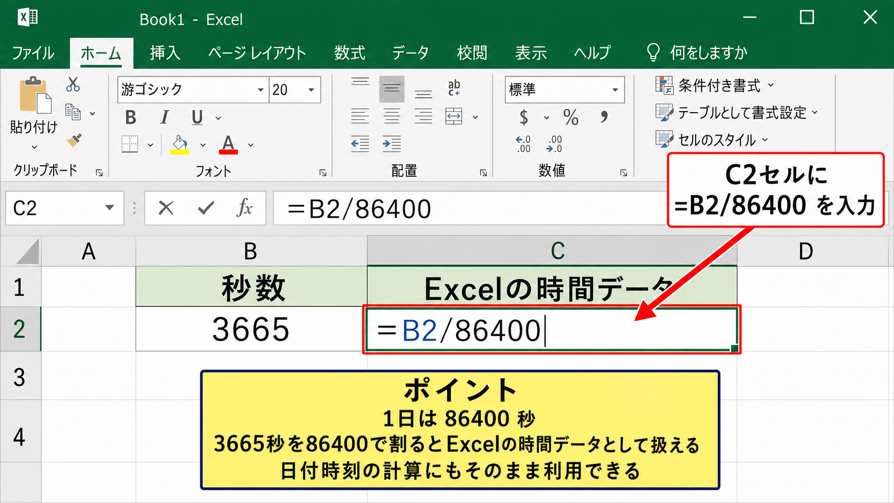Screen dimensions: 894x503
Task: Click the Copy icon in Clipboard
Action: pos(73,112)
